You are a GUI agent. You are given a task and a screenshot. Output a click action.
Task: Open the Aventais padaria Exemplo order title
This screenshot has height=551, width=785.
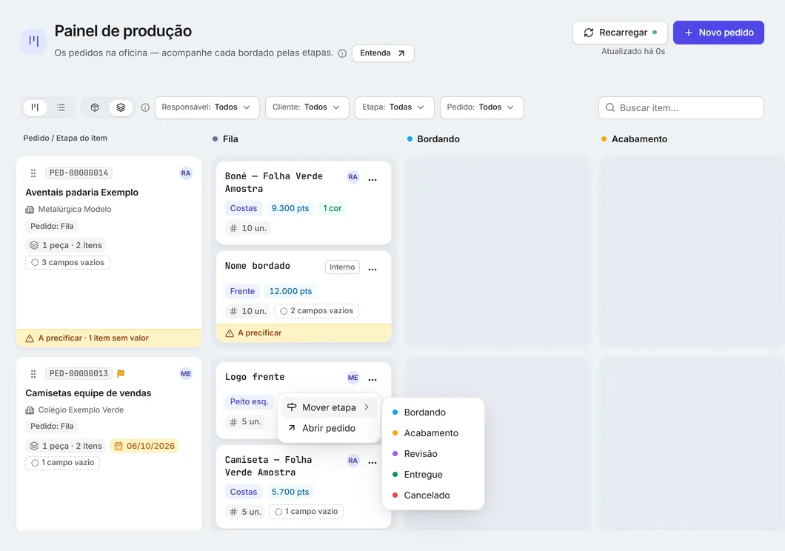pyautogui.click(x=82, y=192)
